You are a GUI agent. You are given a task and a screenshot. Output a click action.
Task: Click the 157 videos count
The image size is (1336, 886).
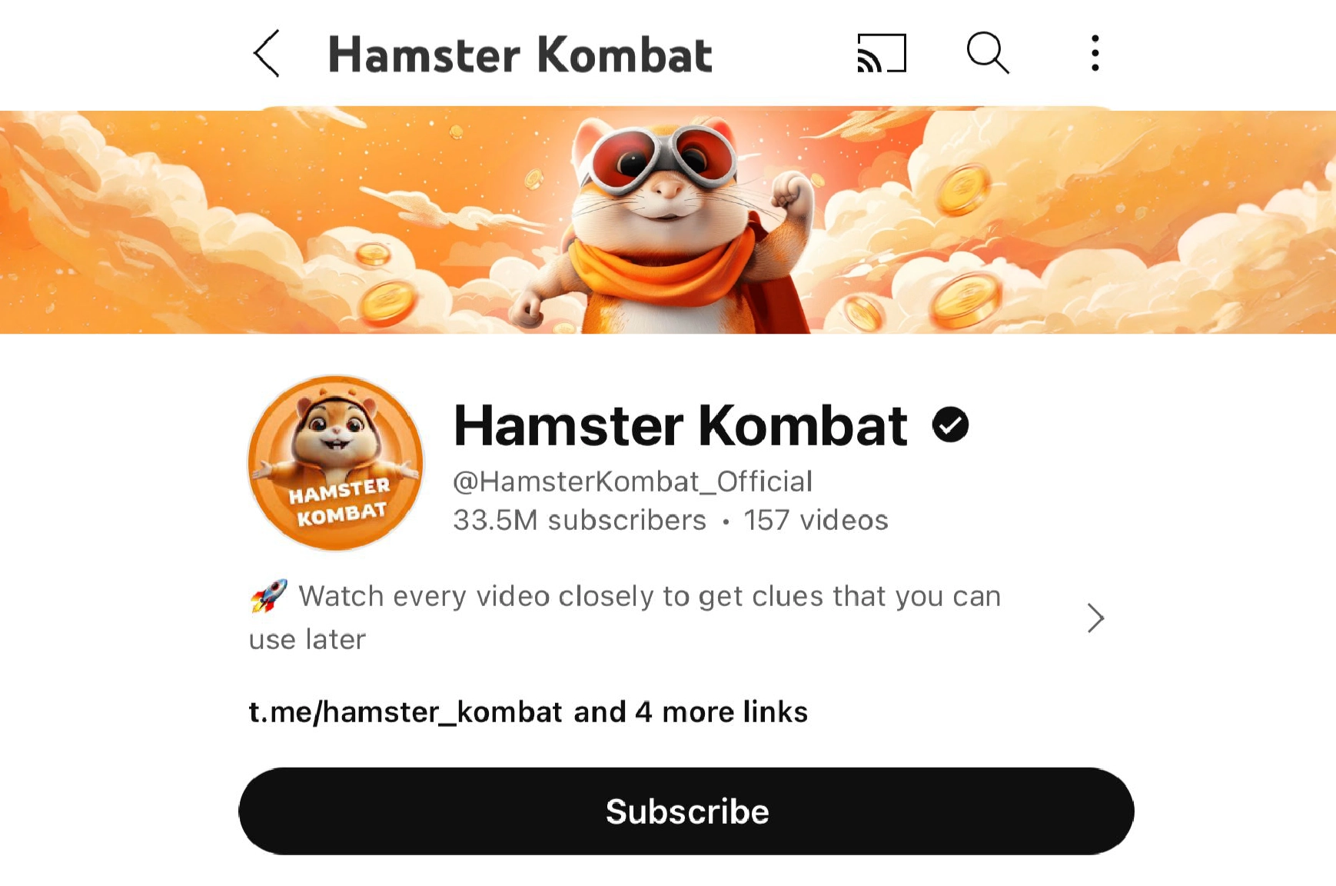(x=816, y=521)
